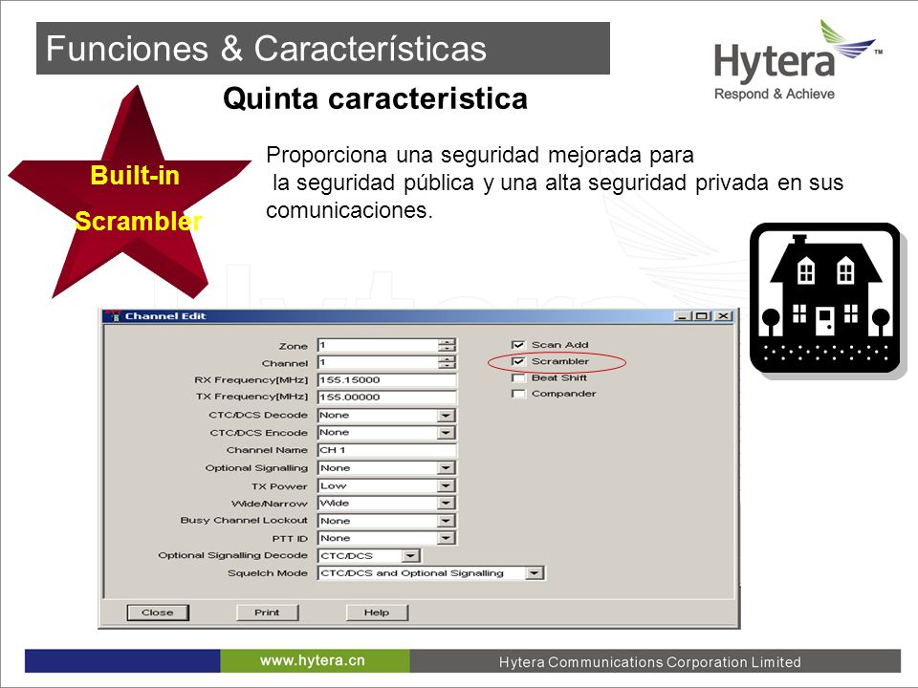Open the Squelch Mode dropdown

click(534, 573)
